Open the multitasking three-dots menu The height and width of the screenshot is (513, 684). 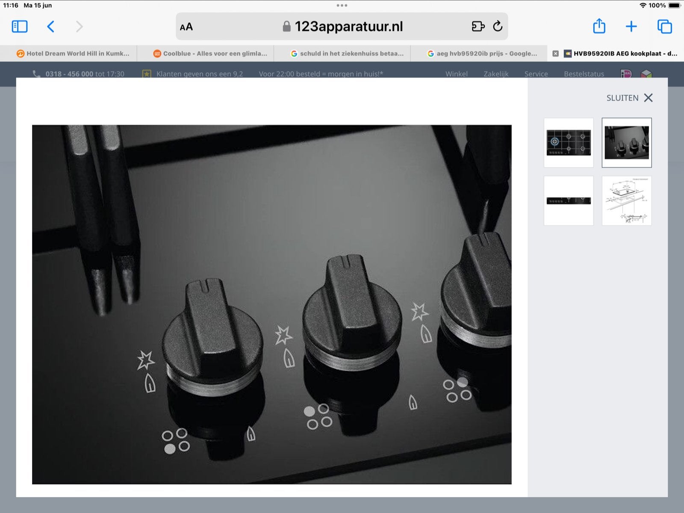click(342, 6)
